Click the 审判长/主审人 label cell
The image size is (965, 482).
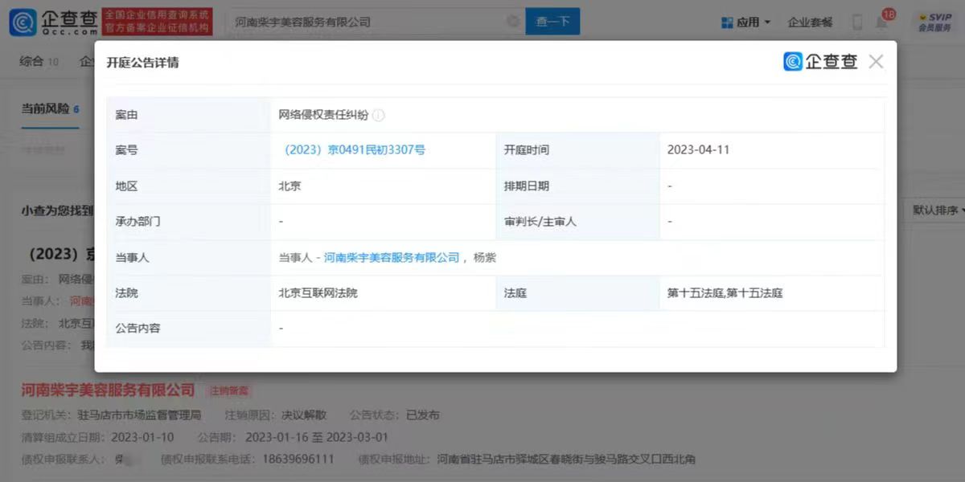pos(577,222)
